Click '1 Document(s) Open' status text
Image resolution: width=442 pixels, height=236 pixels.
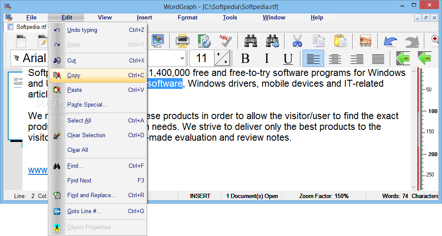point(252,196)
